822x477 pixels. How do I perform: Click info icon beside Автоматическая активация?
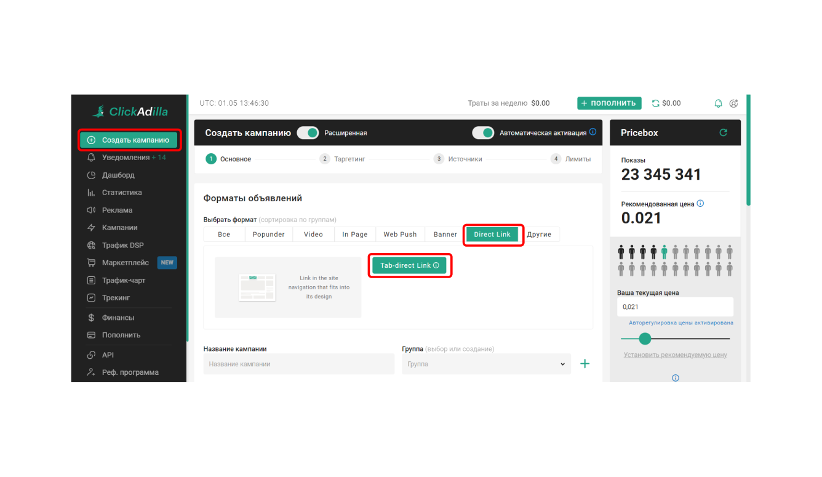coord(593,132)
